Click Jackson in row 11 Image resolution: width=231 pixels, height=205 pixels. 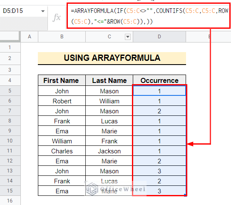tap(109, 151)
